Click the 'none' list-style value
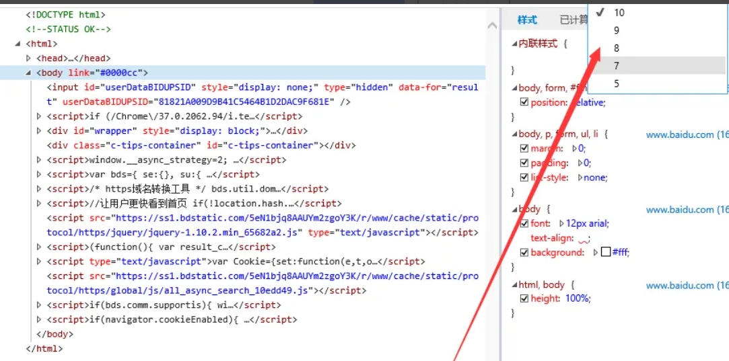Image resolution: width=729 pixels, height=361 pixels. pyautogui.click(x=596, y=177)
